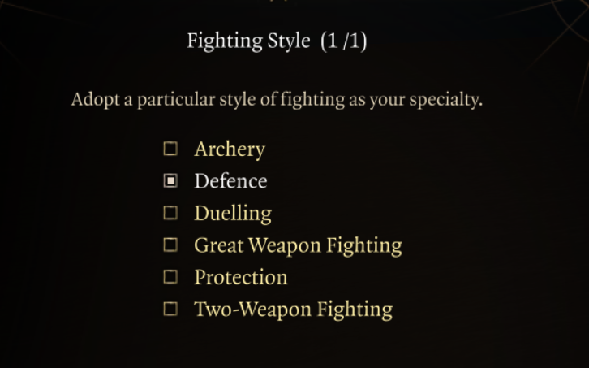Click the Defence option label

point(230,181)
